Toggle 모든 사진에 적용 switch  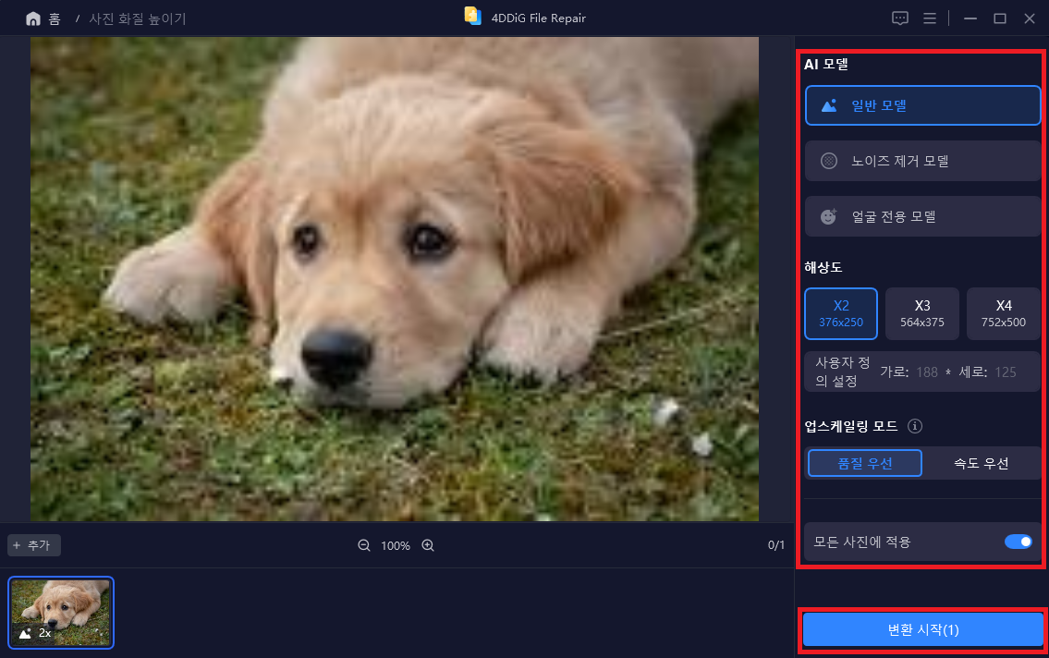1019,542
